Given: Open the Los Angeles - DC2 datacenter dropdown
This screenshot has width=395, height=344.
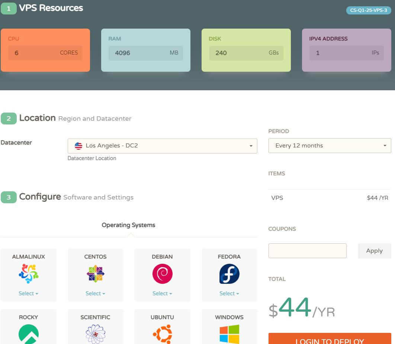Looking at the screenshot, I should (163, 146).
